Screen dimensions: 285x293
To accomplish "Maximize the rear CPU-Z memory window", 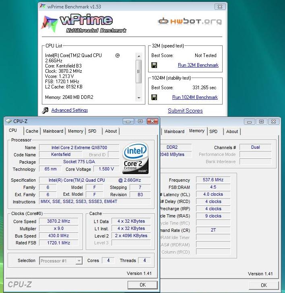I will point(261,122).
